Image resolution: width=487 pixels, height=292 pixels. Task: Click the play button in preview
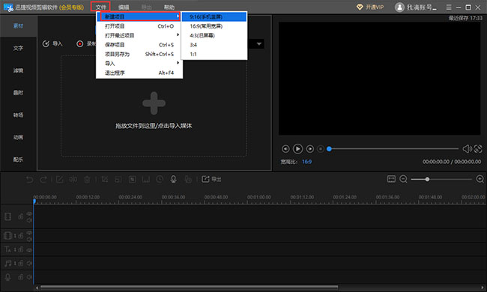click(297, 149)
